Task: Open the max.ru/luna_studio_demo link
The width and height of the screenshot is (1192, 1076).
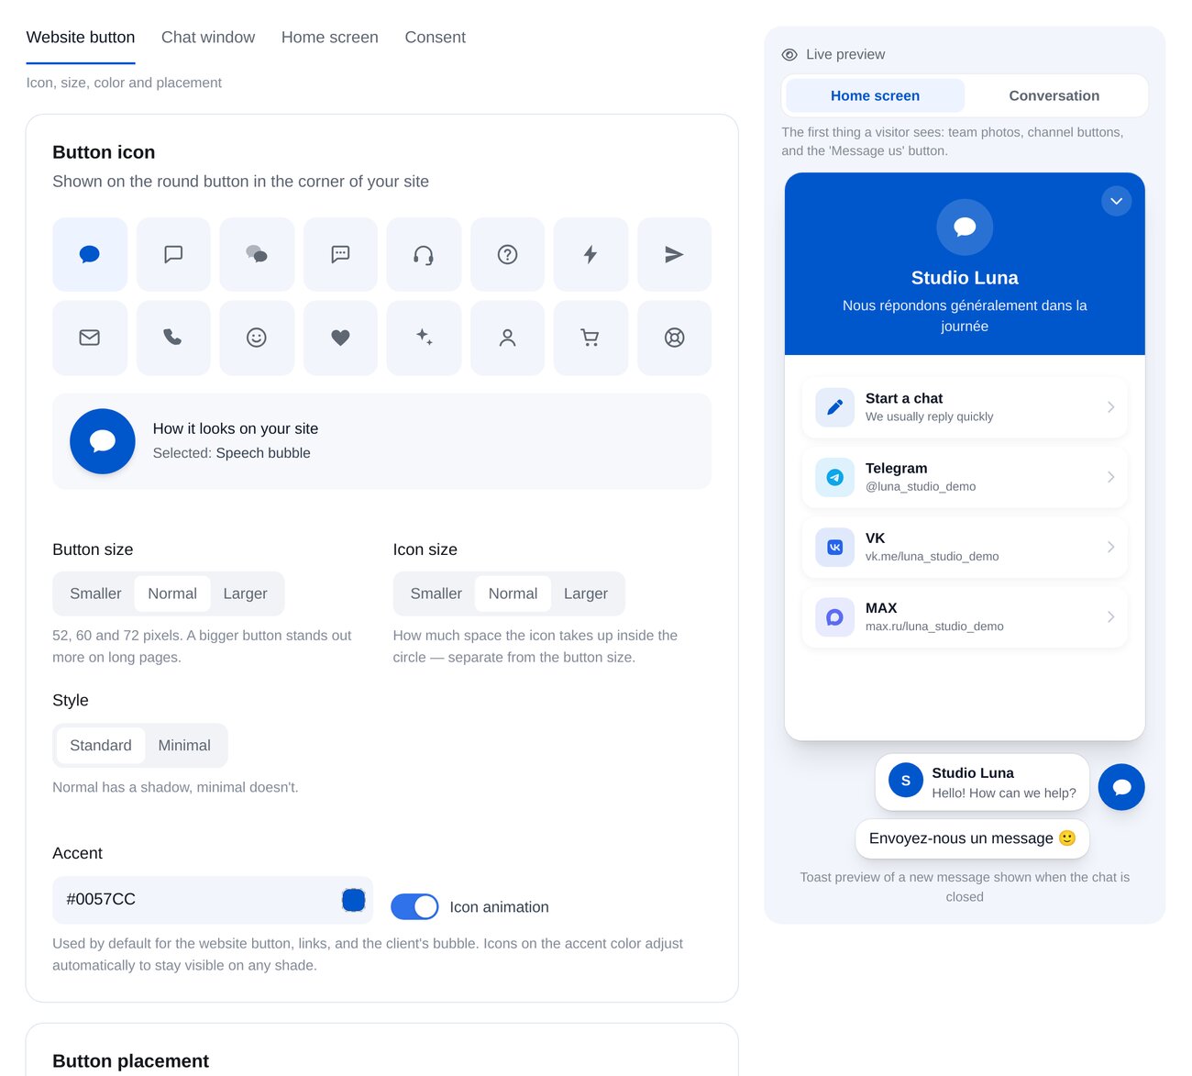Action: (x=965, y=617)
